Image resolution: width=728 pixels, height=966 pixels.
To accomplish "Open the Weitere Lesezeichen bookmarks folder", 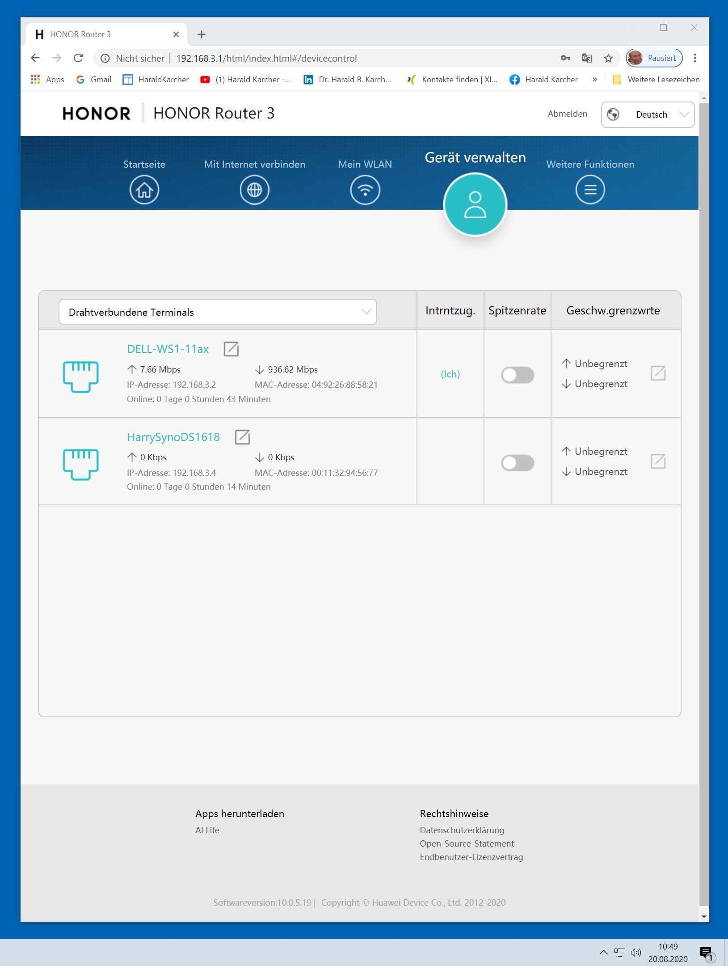I will (656, 80).
